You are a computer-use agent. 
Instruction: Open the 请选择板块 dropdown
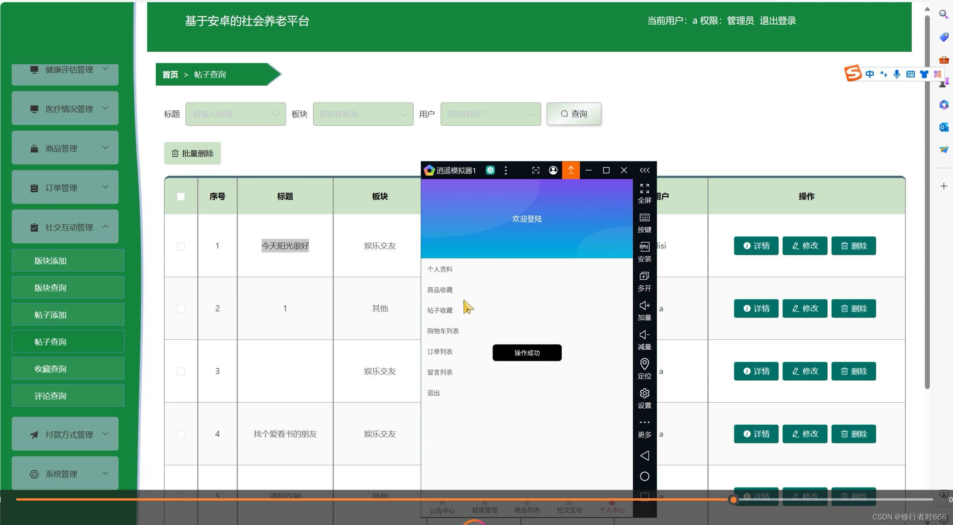point(362,114)
